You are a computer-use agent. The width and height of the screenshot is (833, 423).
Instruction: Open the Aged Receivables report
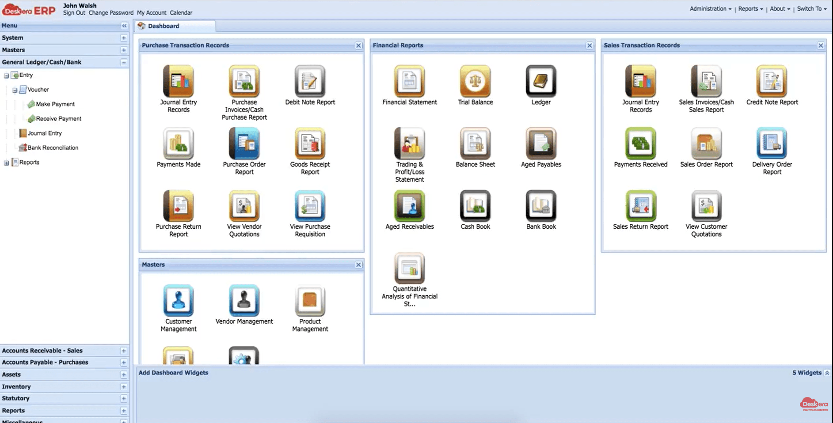coord(410,206)
